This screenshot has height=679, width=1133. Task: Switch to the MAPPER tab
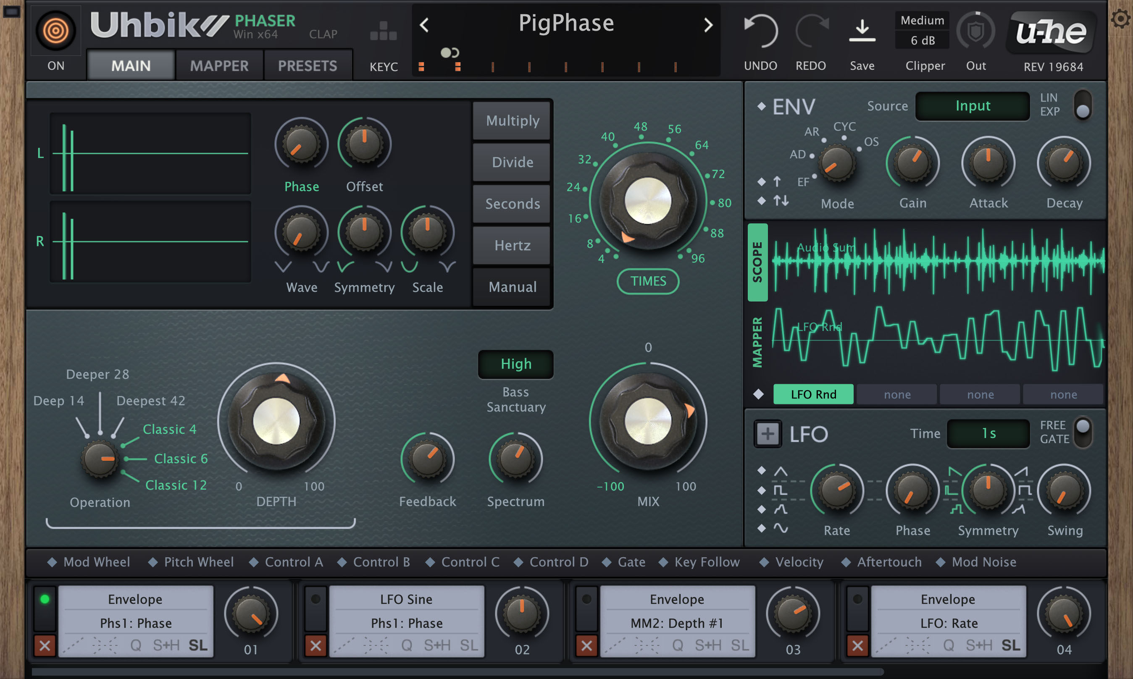tap(219, 66)
